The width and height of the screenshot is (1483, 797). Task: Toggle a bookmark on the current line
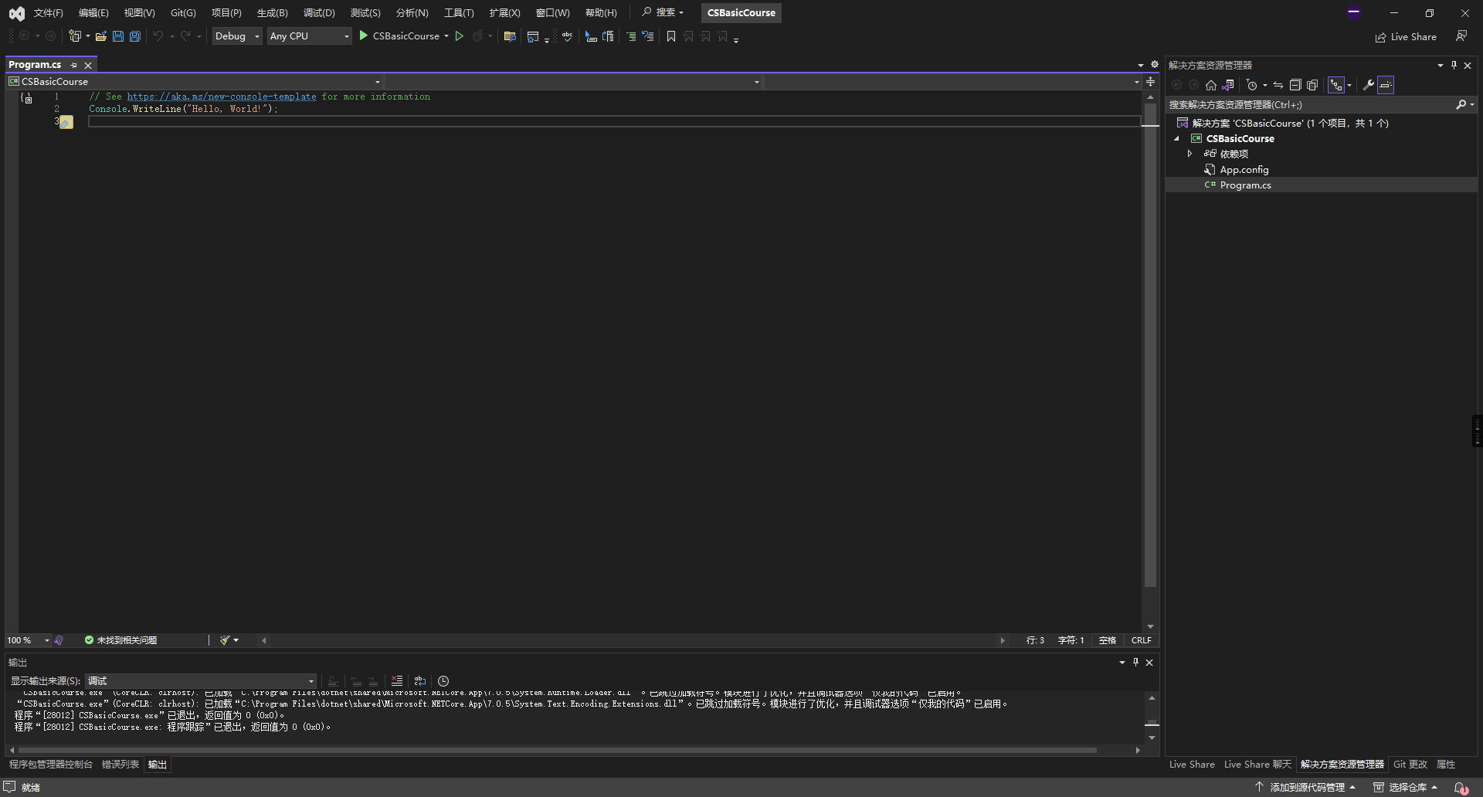click(x=670, y=36)
